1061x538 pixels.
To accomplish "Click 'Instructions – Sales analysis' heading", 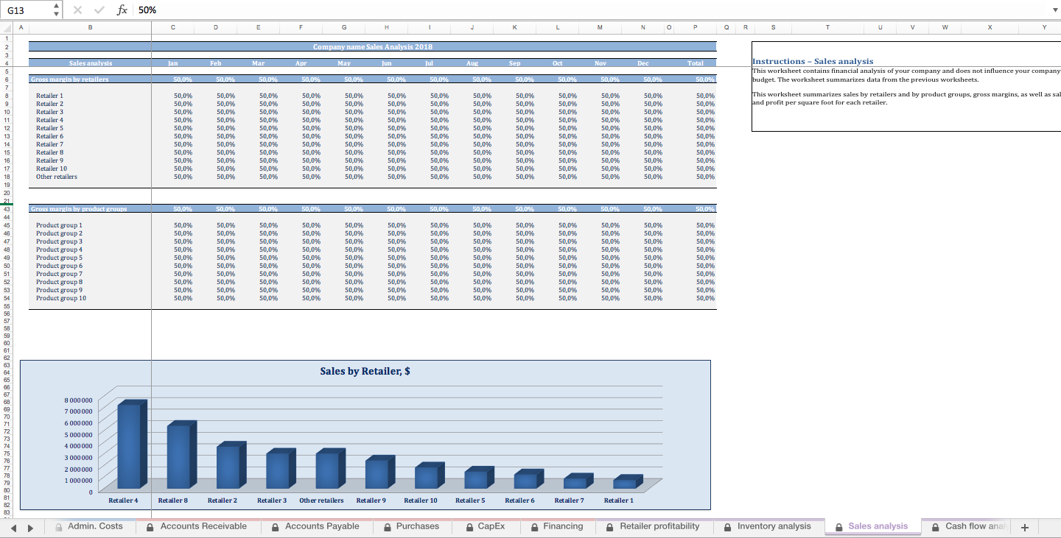I will (813, 61).
